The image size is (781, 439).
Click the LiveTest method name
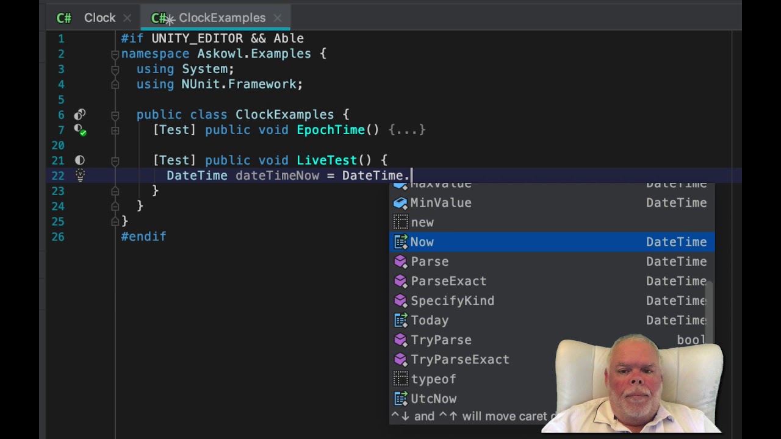pos(326,160)
